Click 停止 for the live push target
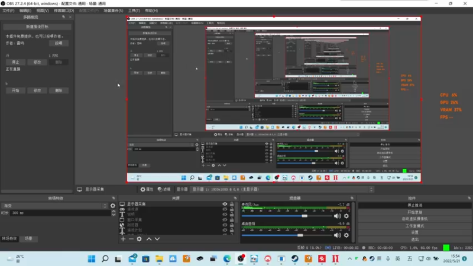The image size is (473, 266). [15, 62]
